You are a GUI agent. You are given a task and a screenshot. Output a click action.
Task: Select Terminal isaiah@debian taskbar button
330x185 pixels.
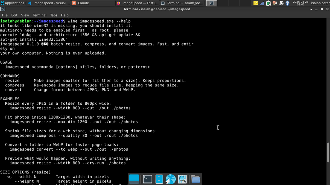click(182, 3)
